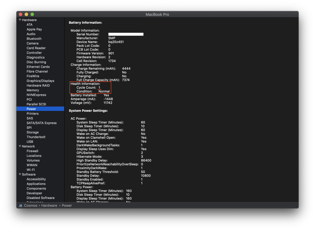Select ATA in the sidebar
315x230 pixels.
(30, 25)
